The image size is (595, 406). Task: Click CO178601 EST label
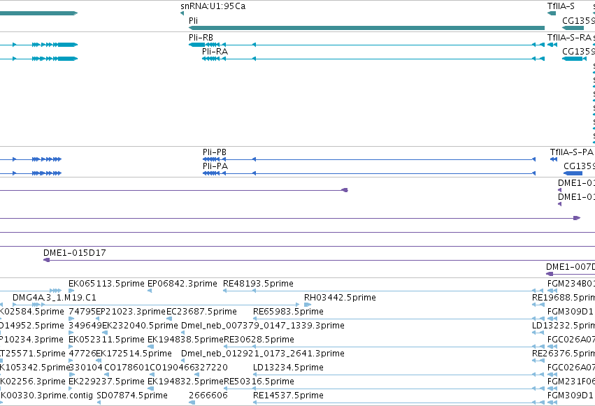pyautogui.click(x=127, y=368)
